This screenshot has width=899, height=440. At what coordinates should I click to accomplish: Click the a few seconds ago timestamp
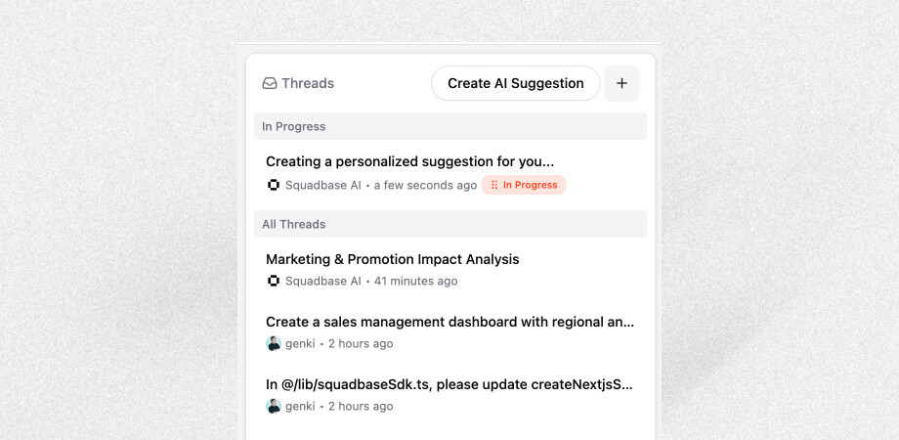[425, 186]
